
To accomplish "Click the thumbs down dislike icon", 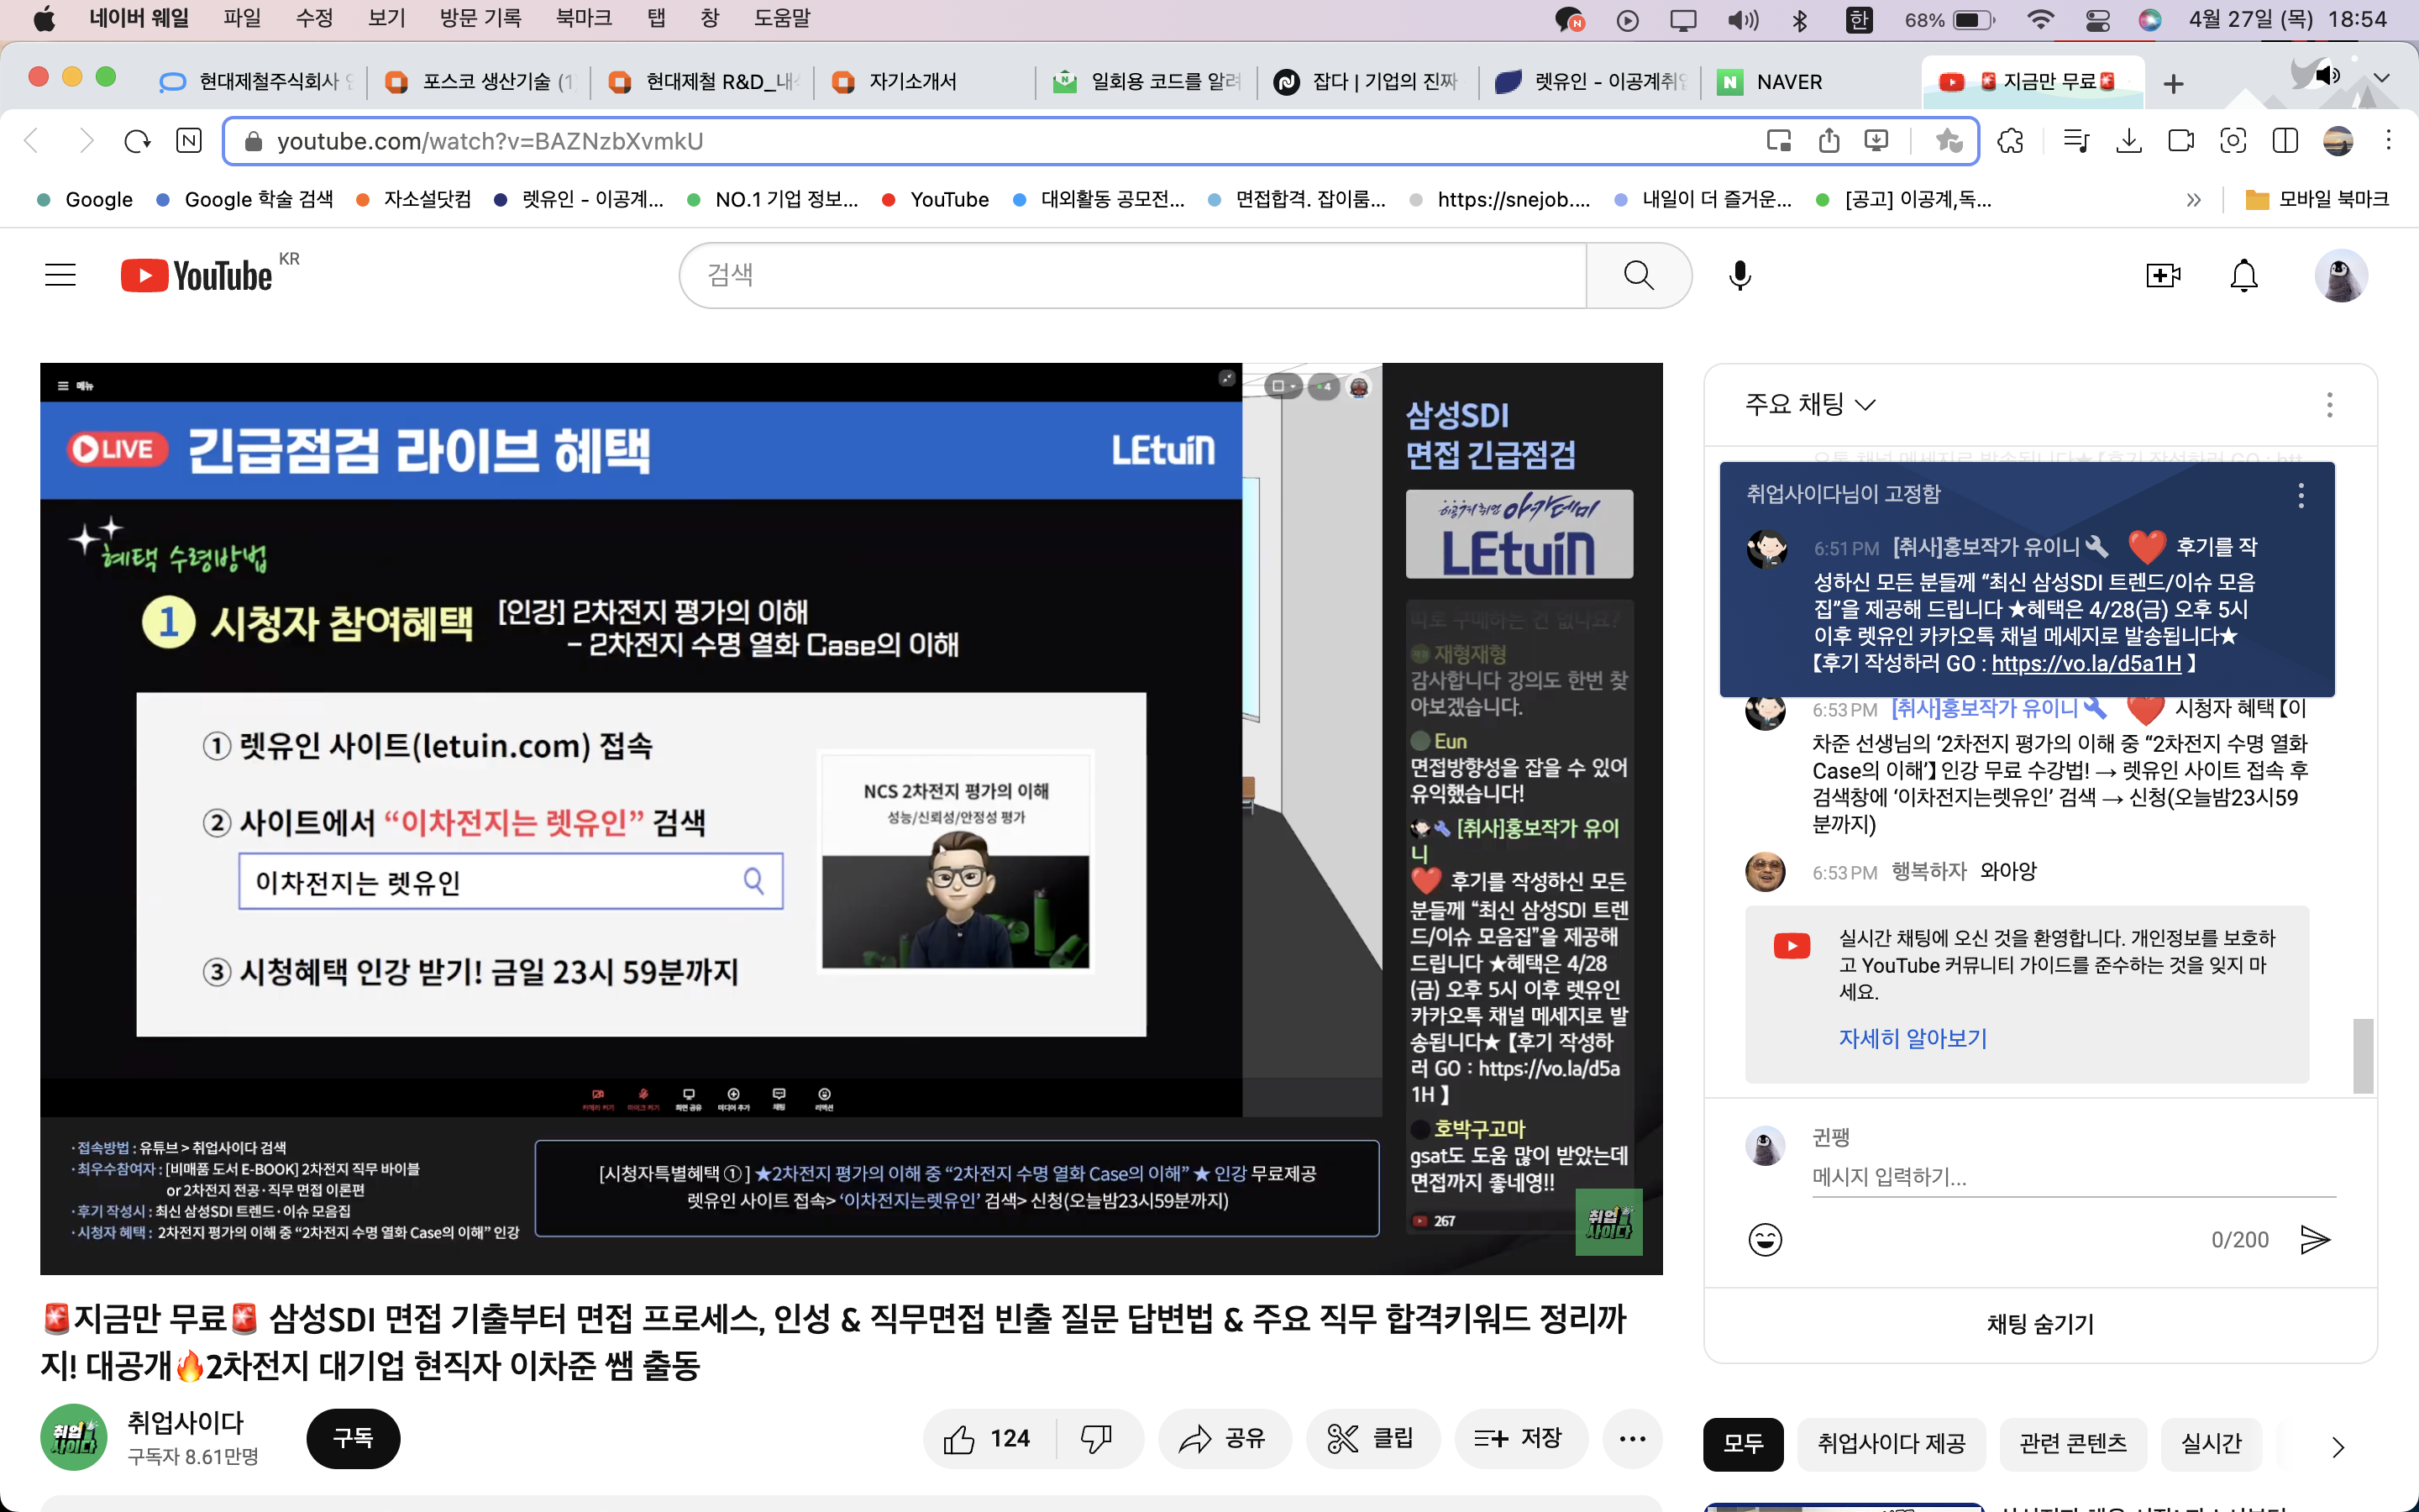I will (1097, 1439).
